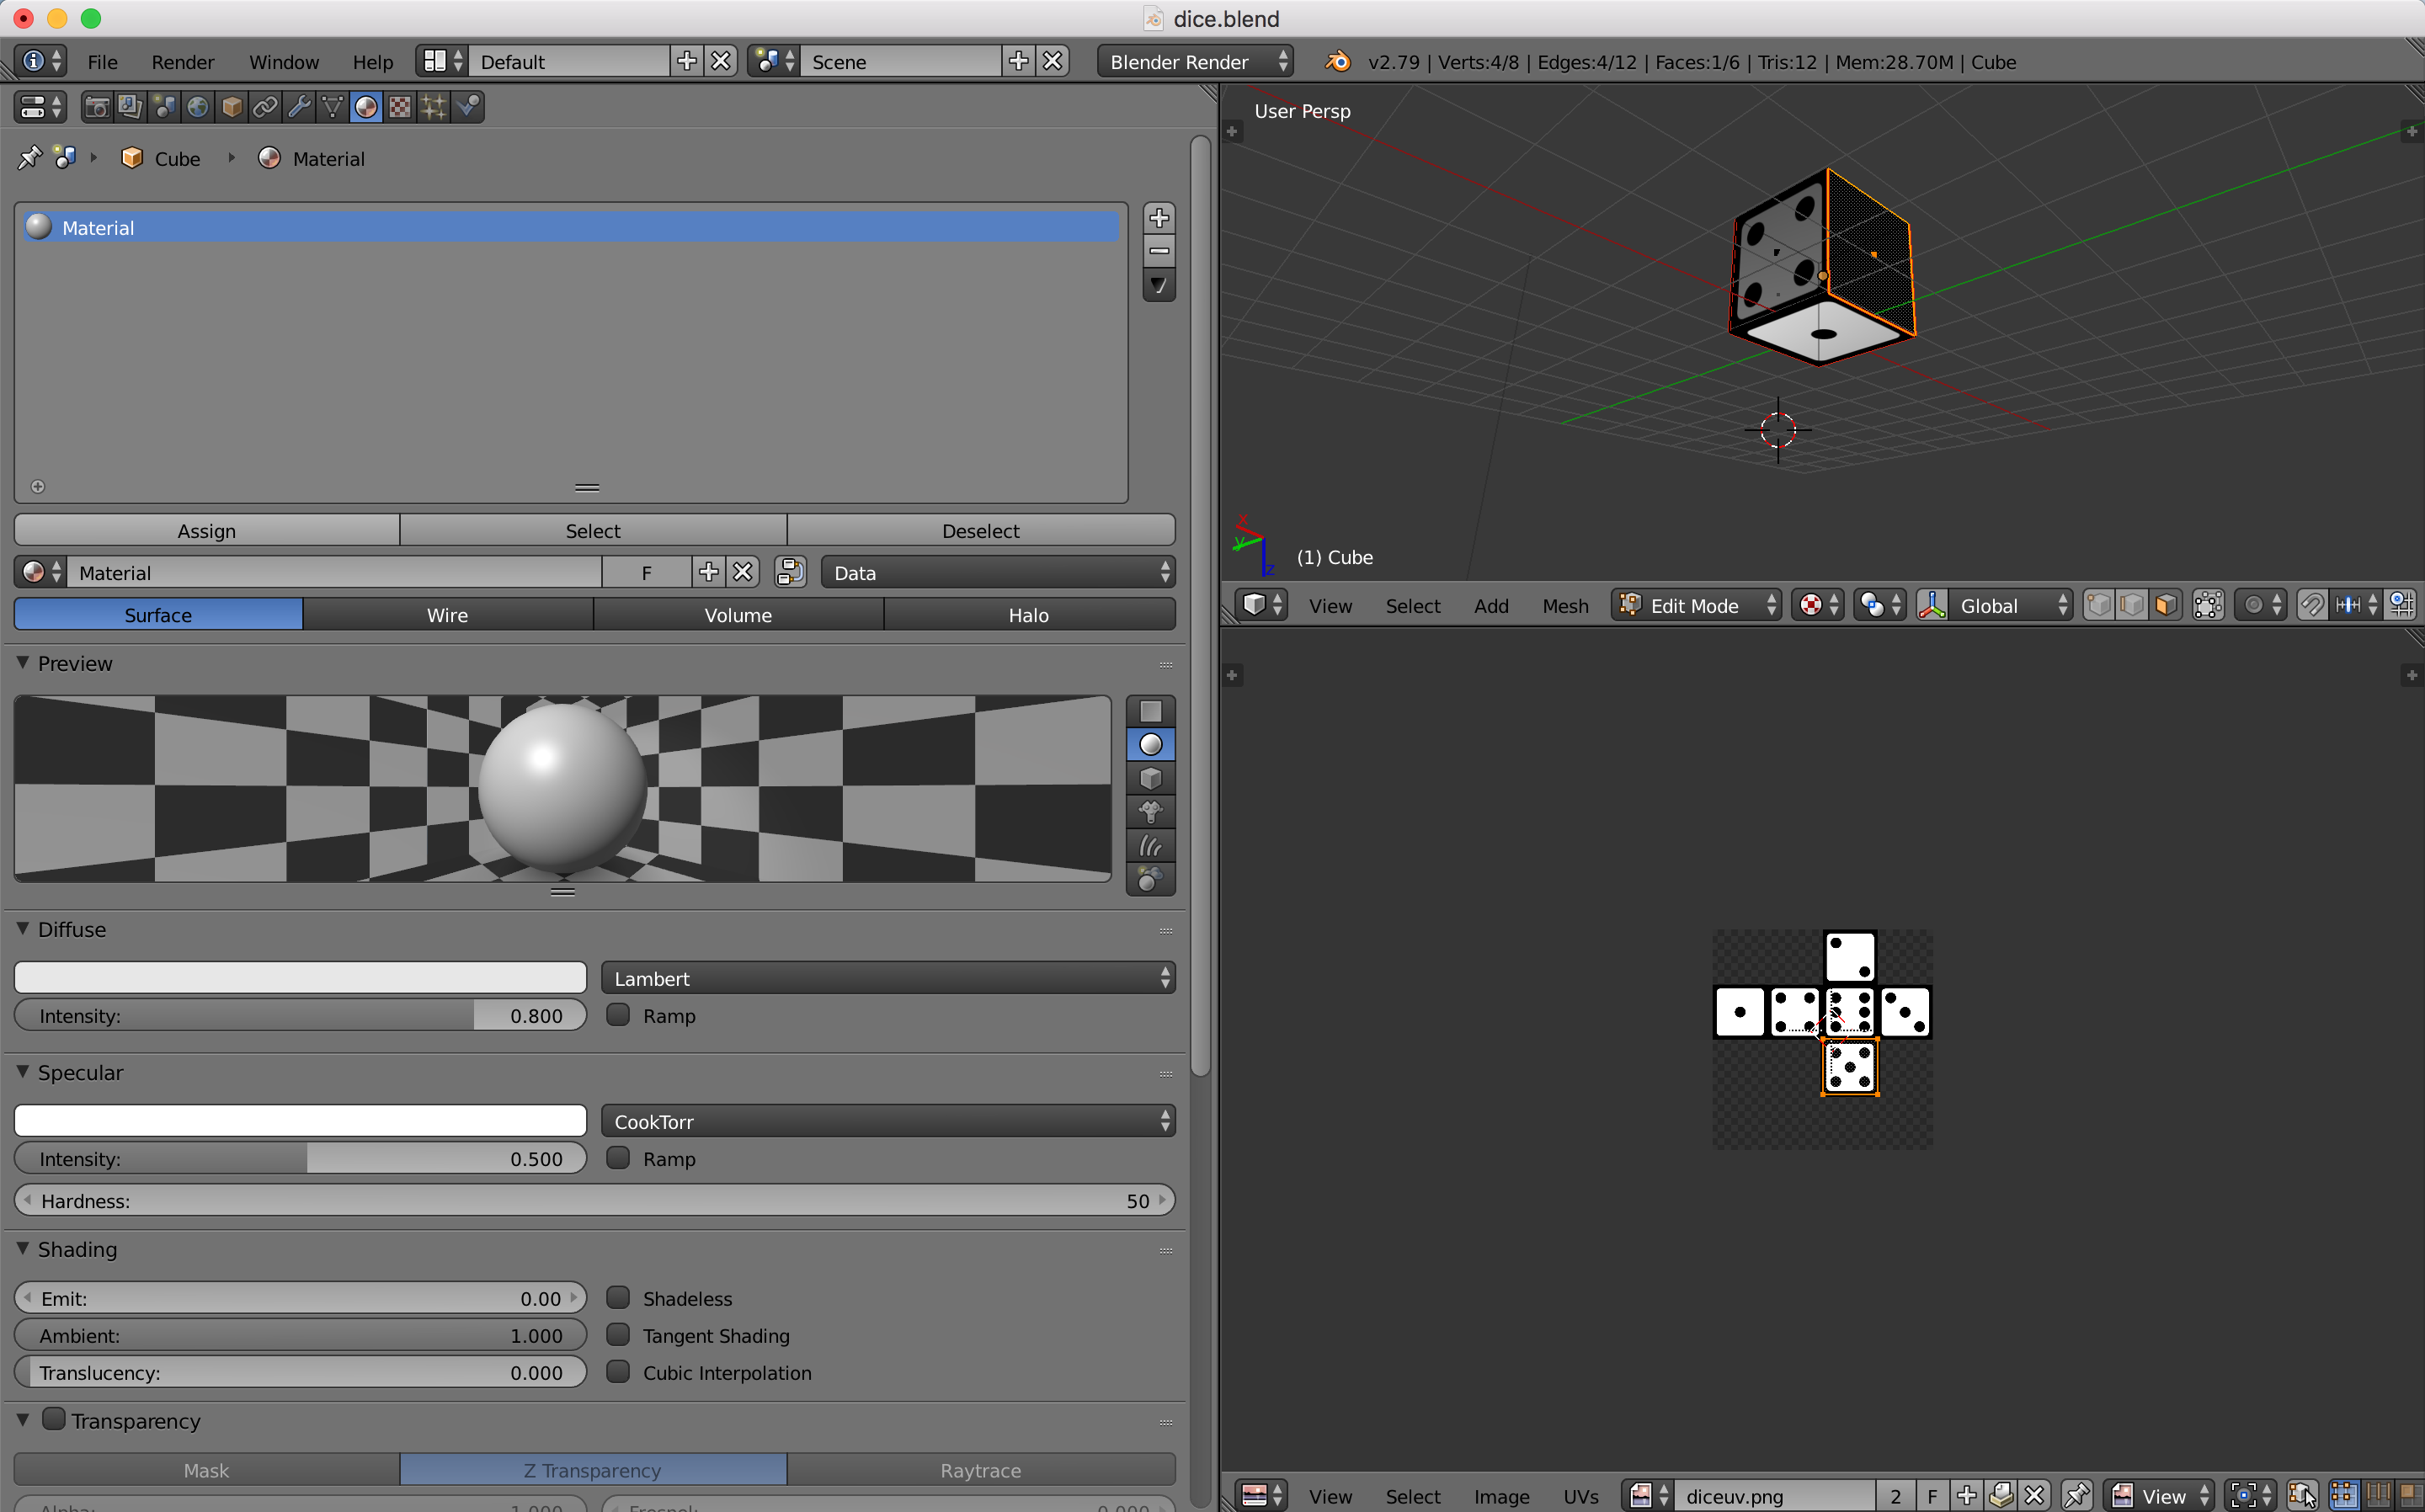Switch material type to Volume
Image resolution: width=2425 pixels, height=1512 pixels.
(x=738, y=614)
